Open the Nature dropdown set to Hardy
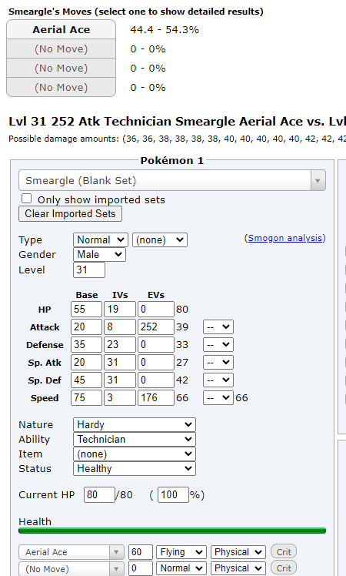The image size is (346, 576). (x=135, y=424)
